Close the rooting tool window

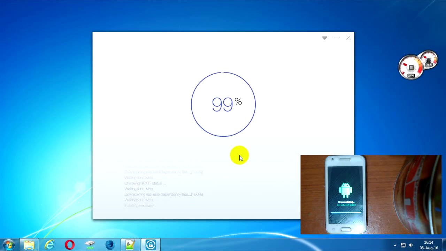point(348,38)
